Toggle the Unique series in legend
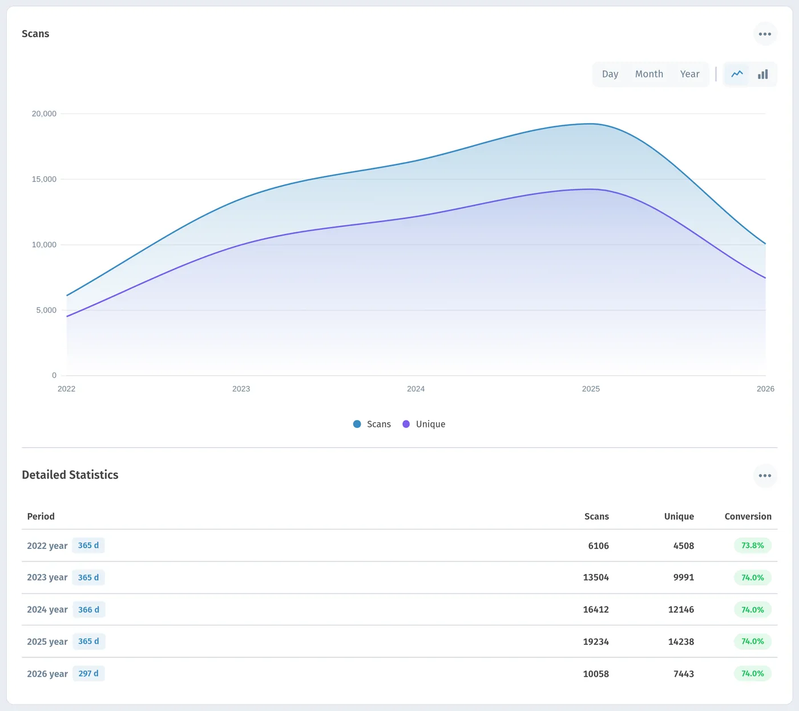Image resolution: width=799 pixels, height=711 pixels. tap(424, 424)
